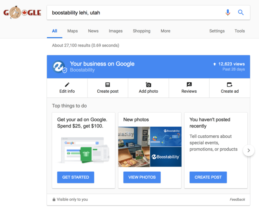Screen dimensions: 259x211
Task: Click the Top things to do heading
Action: (x=69, y=106)
